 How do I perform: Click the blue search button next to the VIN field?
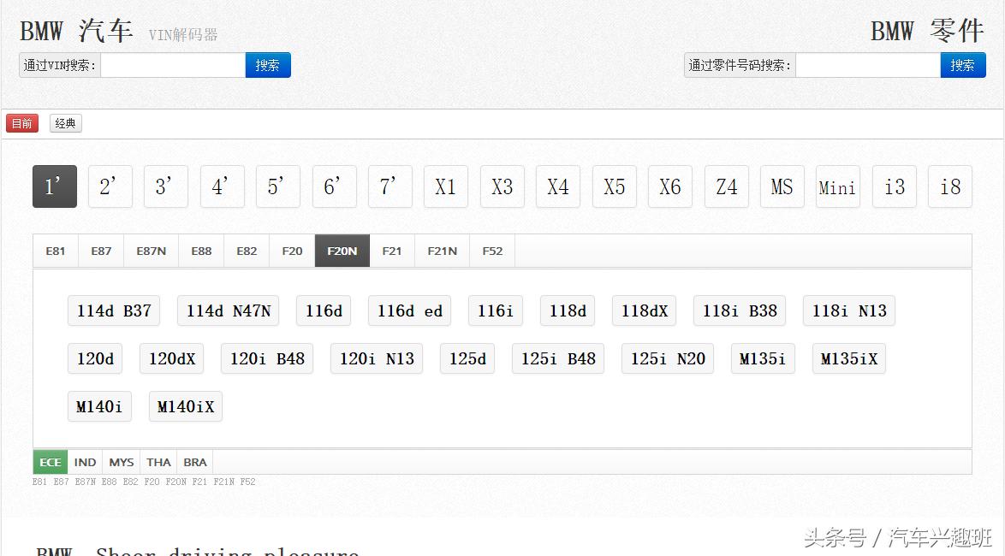[268, 65]
